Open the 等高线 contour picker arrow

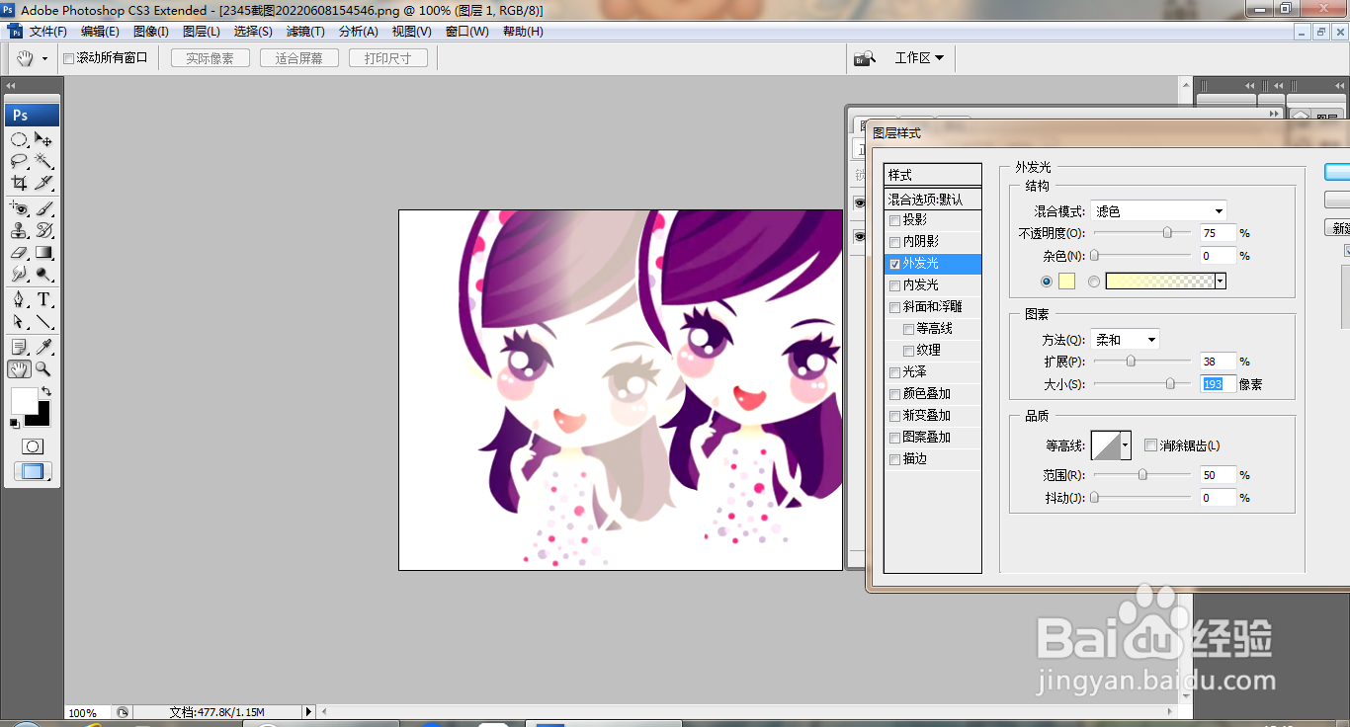click(1125, 445)
